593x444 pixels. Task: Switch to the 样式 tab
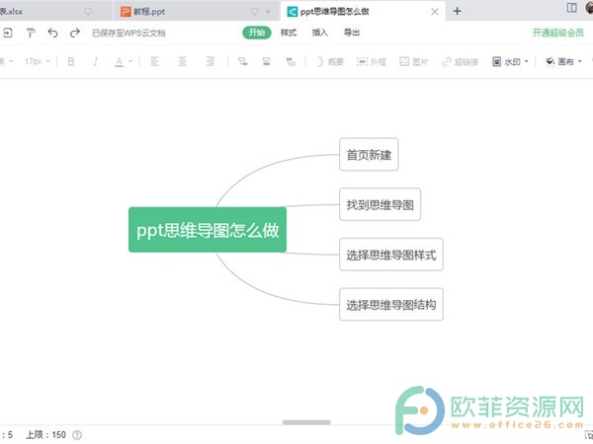pos(289,33)
